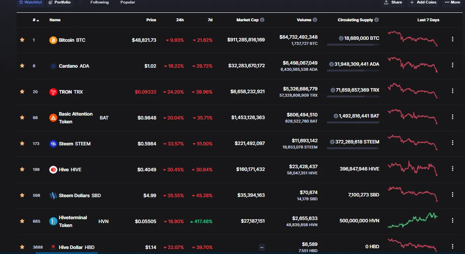
Task: Open Bitcoin last 7 days chart
Action: [413, 39]
